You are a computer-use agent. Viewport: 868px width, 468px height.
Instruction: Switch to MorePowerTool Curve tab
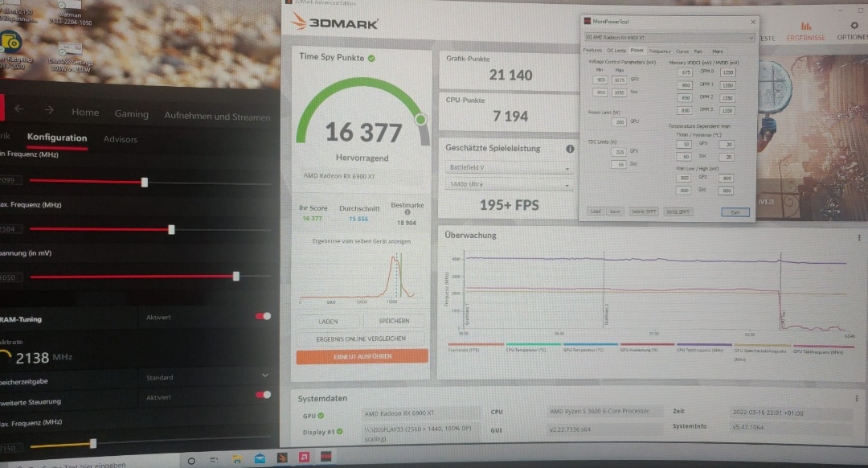point(682,51)
